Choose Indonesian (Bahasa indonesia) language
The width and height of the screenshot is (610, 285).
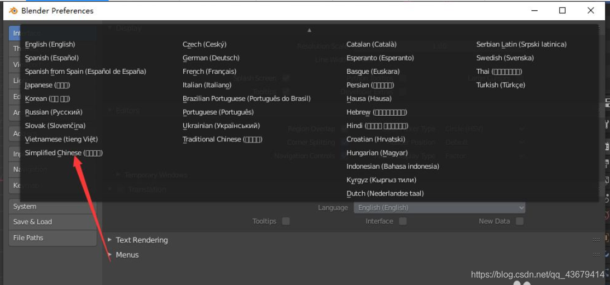coord(393,167)
